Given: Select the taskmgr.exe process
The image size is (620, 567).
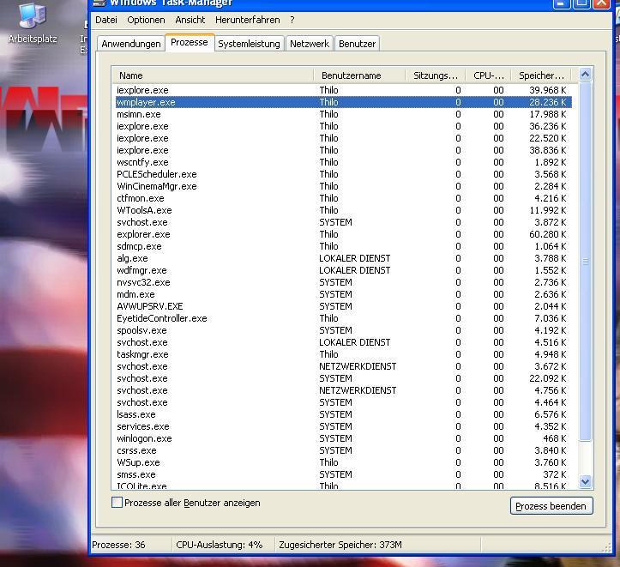Looking at the screenshot, I should pos(343,354).
